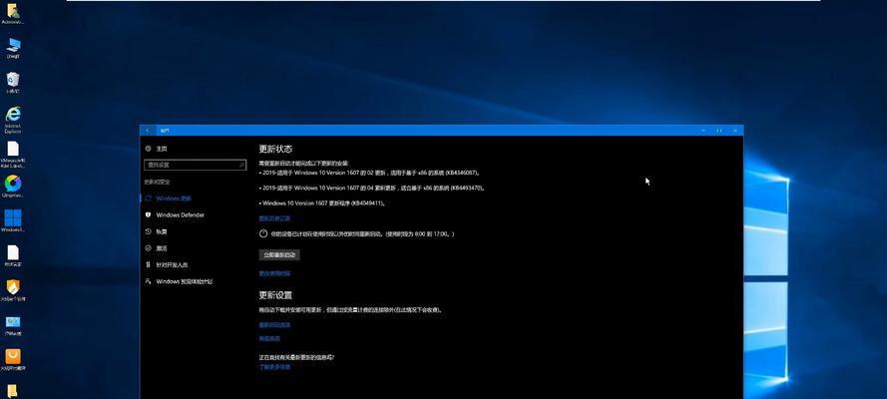The image size is (887, 399).
Task: Click the search magnifier in settings search box
Action: [x=241, y=165]
